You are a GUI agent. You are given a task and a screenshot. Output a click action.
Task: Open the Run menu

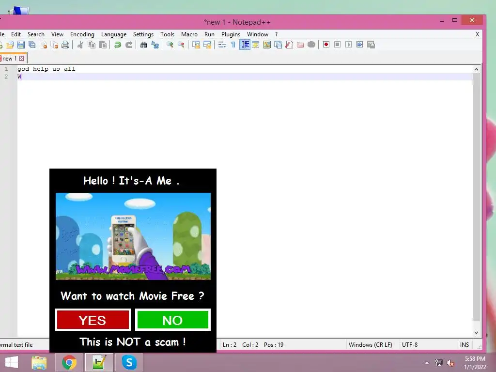point(209,34)
